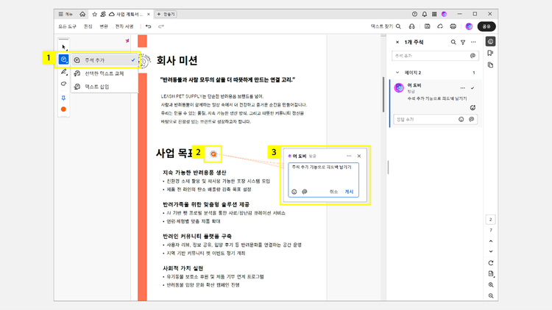
Task: Open the hamburger menu at top left
Action: [x=65, y=14]
